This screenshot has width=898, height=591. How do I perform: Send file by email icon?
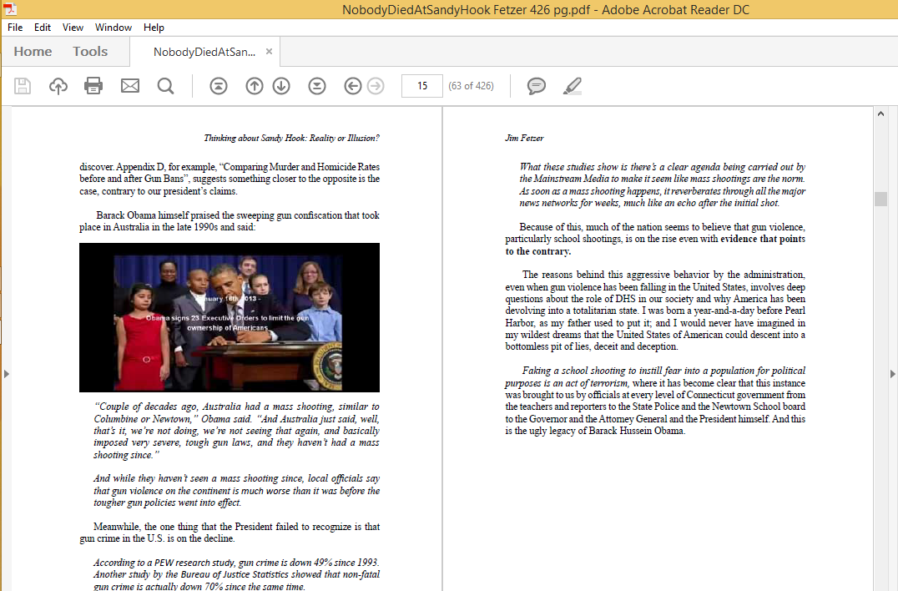coord(130,86)
